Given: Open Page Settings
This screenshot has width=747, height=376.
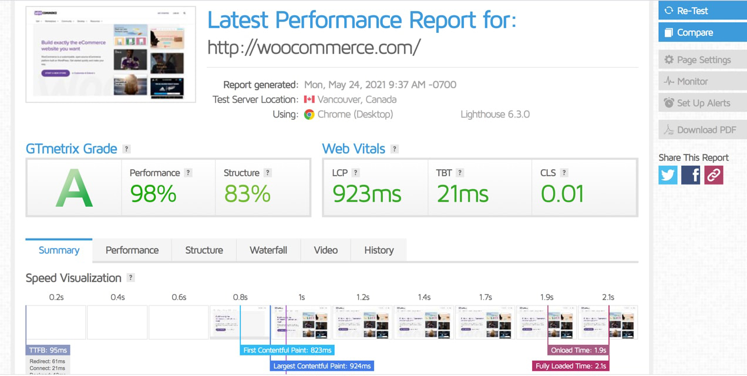Looking at the screenshot, I should click(702, 60).
